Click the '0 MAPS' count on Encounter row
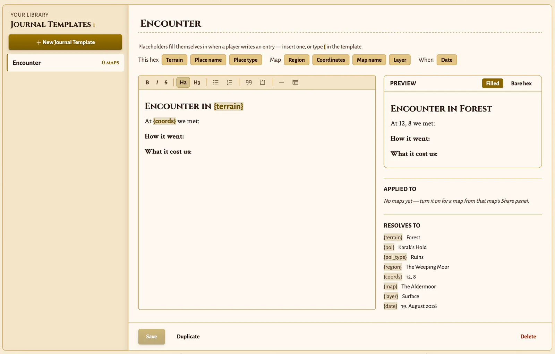 click(110, 63)
